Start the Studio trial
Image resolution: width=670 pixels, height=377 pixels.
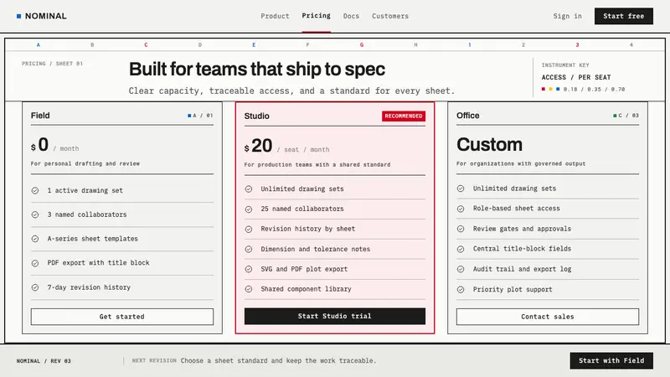pos(334,317)
